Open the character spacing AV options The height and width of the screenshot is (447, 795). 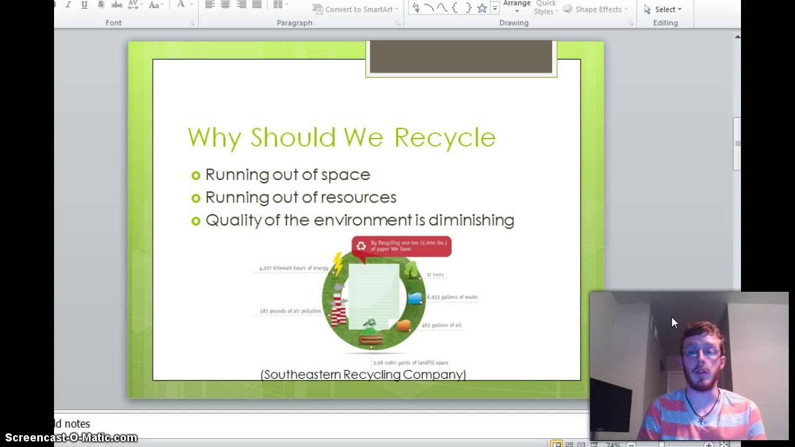pos(135,5)
